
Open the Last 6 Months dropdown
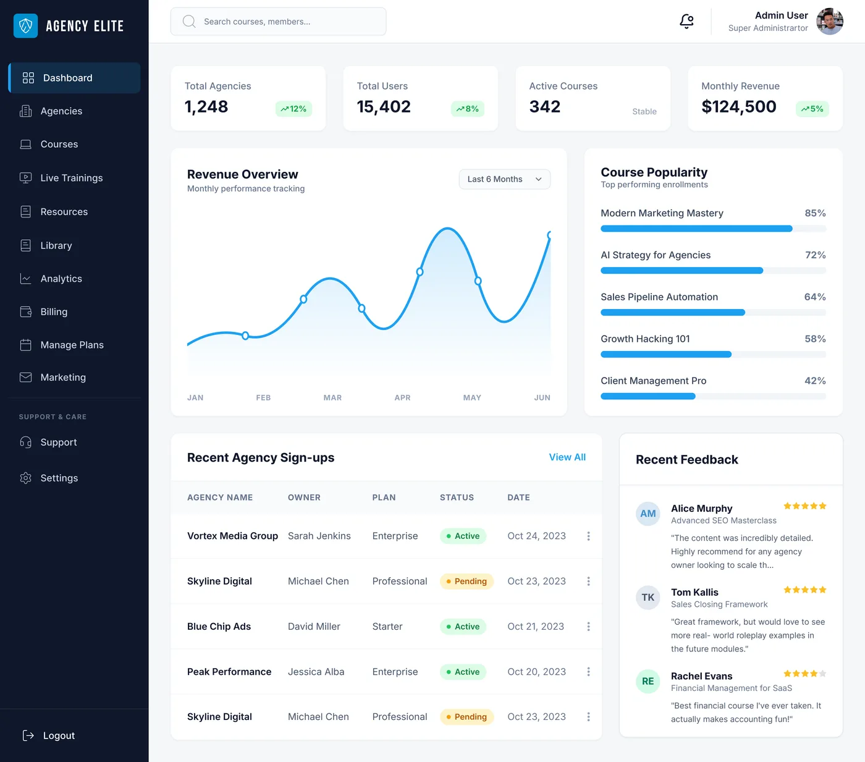(504, 179)
